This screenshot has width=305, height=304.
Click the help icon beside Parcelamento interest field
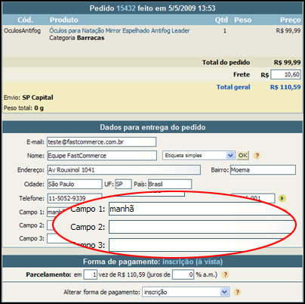pyautogui.click(x=225, y=275)
